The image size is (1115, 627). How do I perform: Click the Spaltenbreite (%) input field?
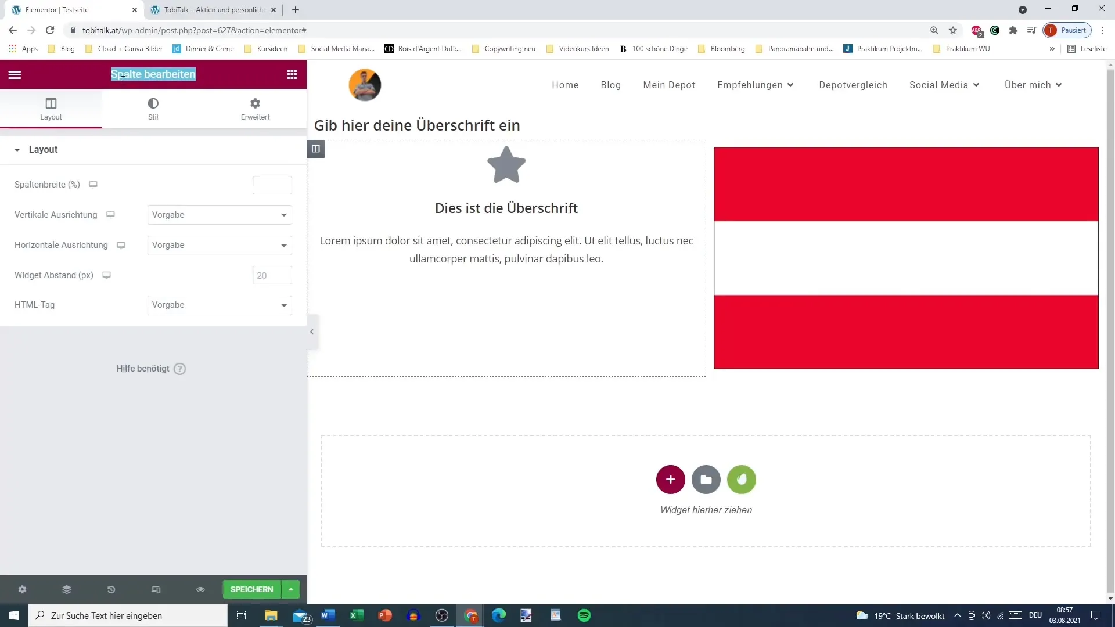pyautogui.click(x=272, y=185)
